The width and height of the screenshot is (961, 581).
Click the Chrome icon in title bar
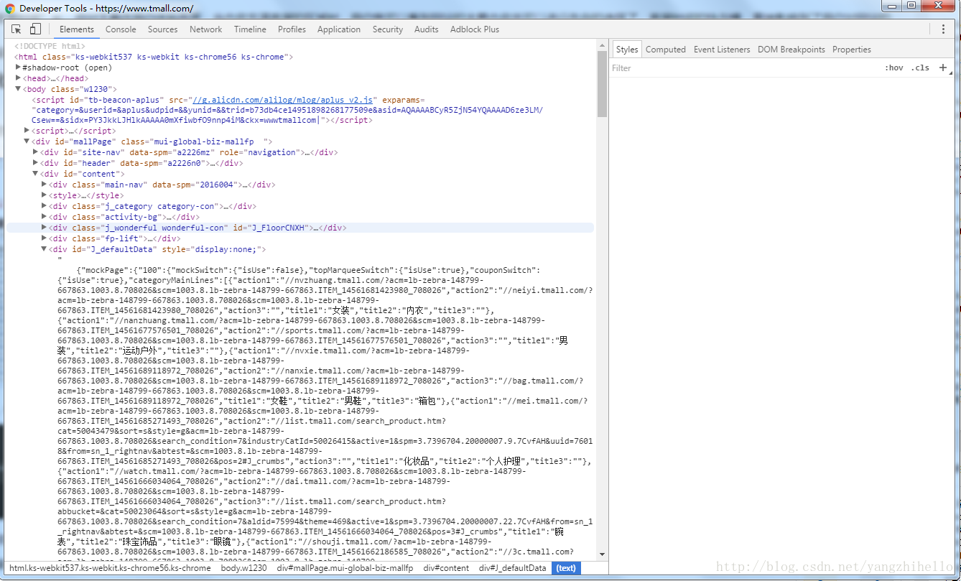[10, 9]
